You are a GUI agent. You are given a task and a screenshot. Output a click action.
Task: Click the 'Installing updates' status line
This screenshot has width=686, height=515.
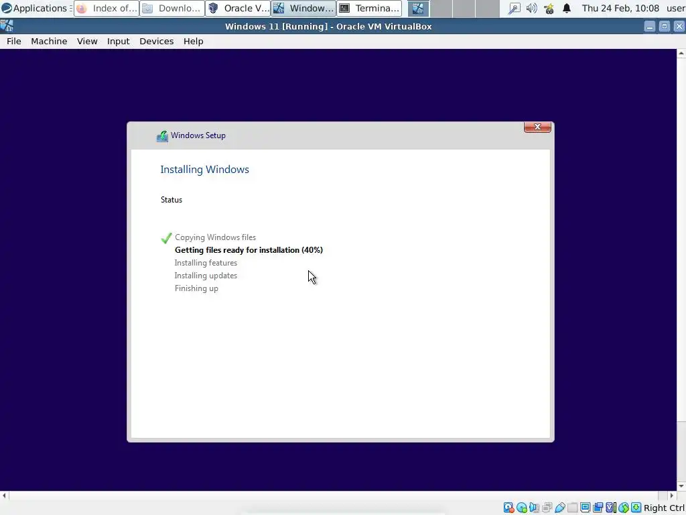pos(206,276)
